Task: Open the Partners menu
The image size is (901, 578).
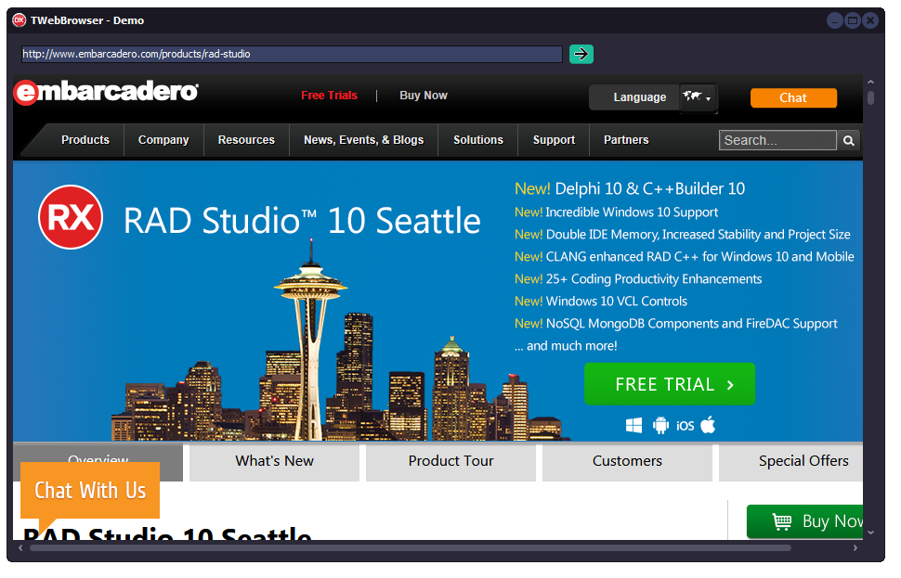Action: 626,140
